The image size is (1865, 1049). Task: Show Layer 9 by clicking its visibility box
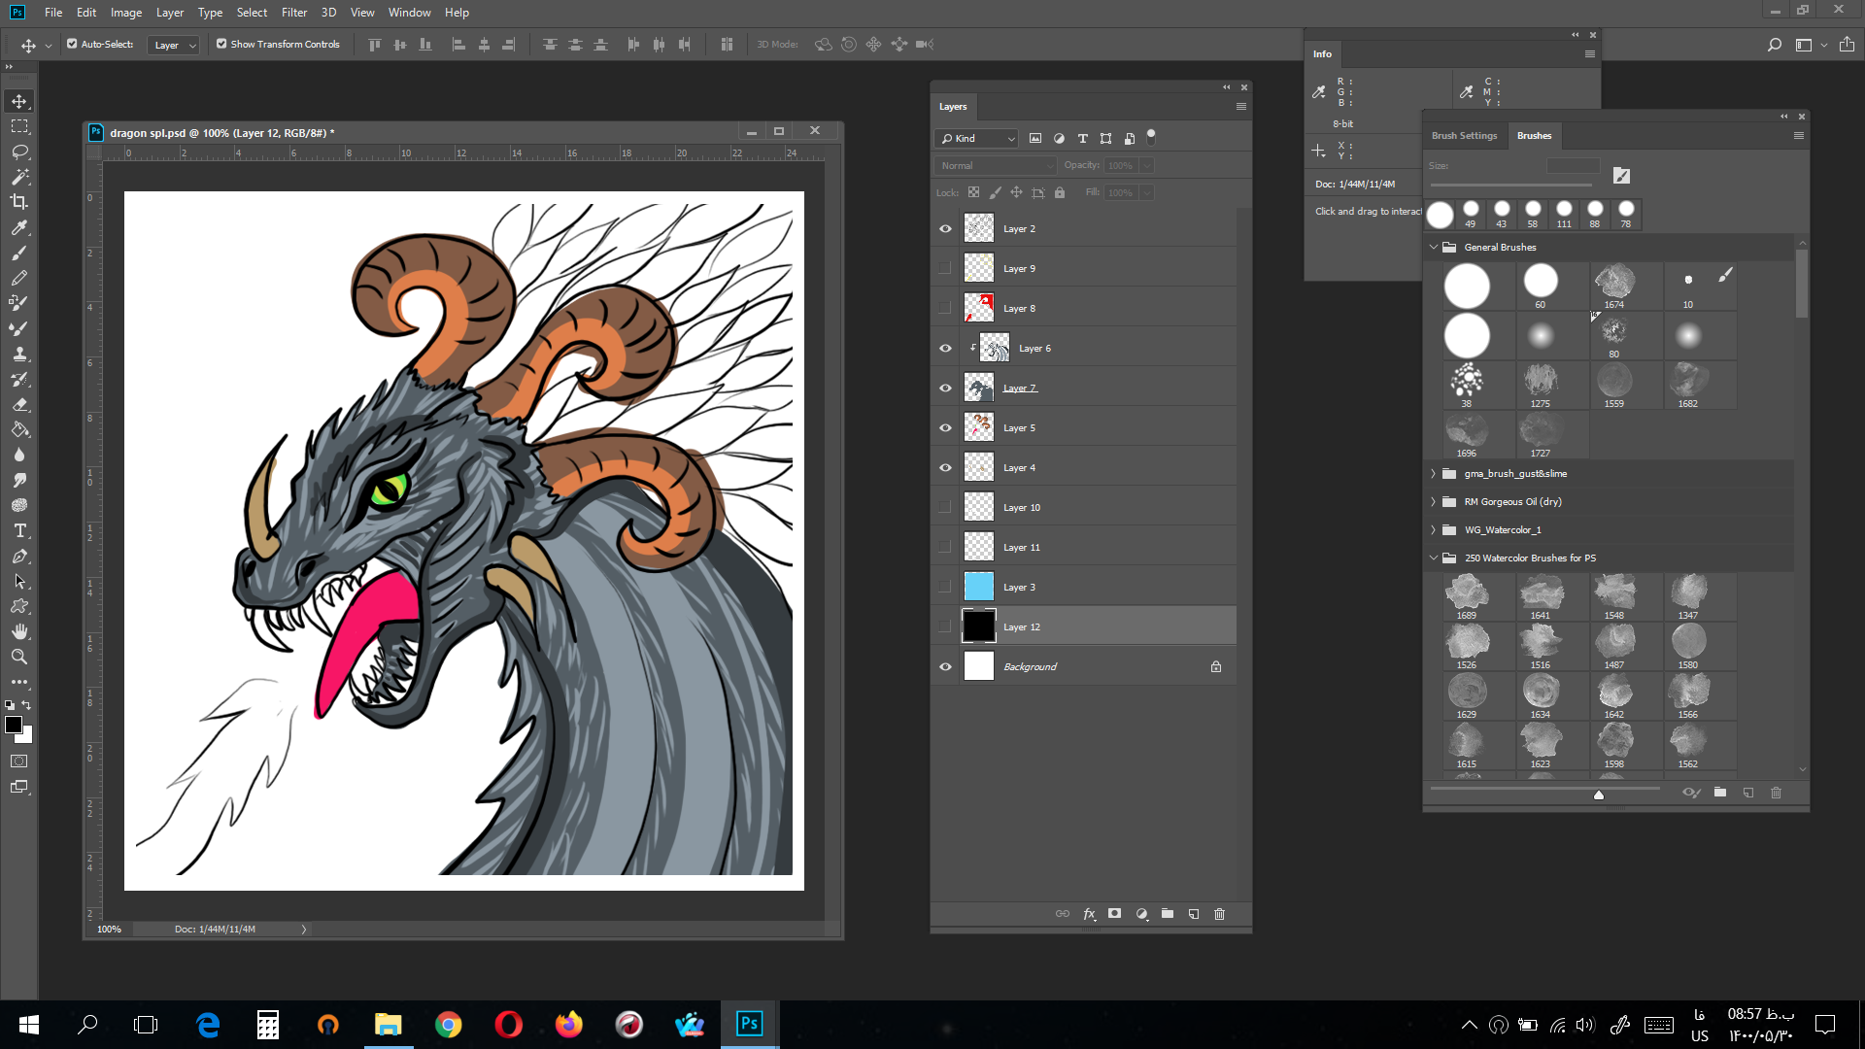pyautogui.click(x=945, y=268)
